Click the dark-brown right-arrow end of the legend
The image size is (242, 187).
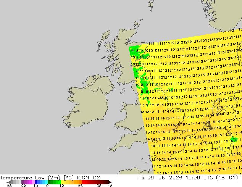110,182
